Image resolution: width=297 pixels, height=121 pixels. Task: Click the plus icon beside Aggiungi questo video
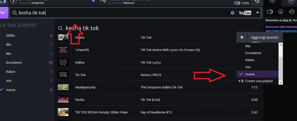242,37
